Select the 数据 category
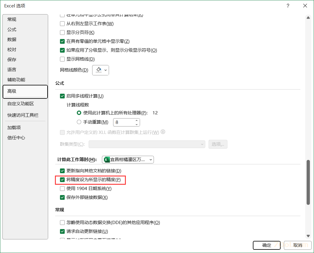Image resolution: width=314 pixels, height=253 pixels. tap(25, 40)
